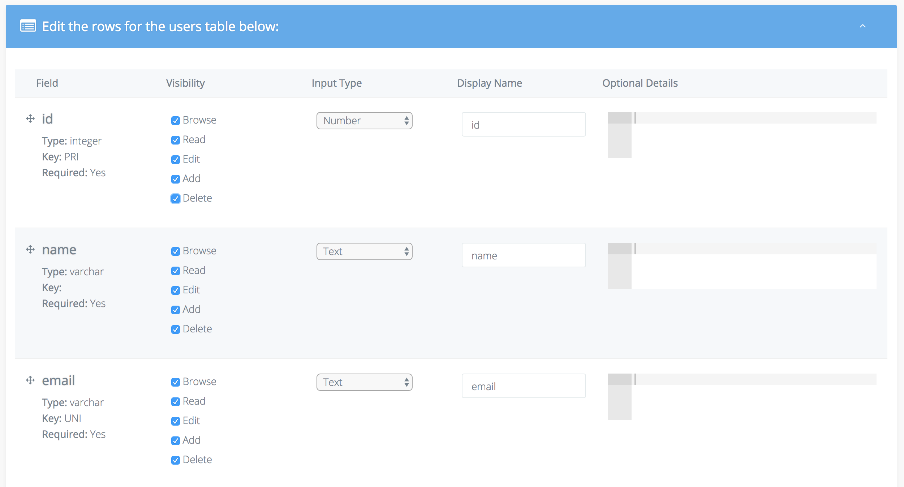Viewport: 904px width, 487px height.
Task: Uncheck Delete visibility for id field
Action: click(176, 198)
